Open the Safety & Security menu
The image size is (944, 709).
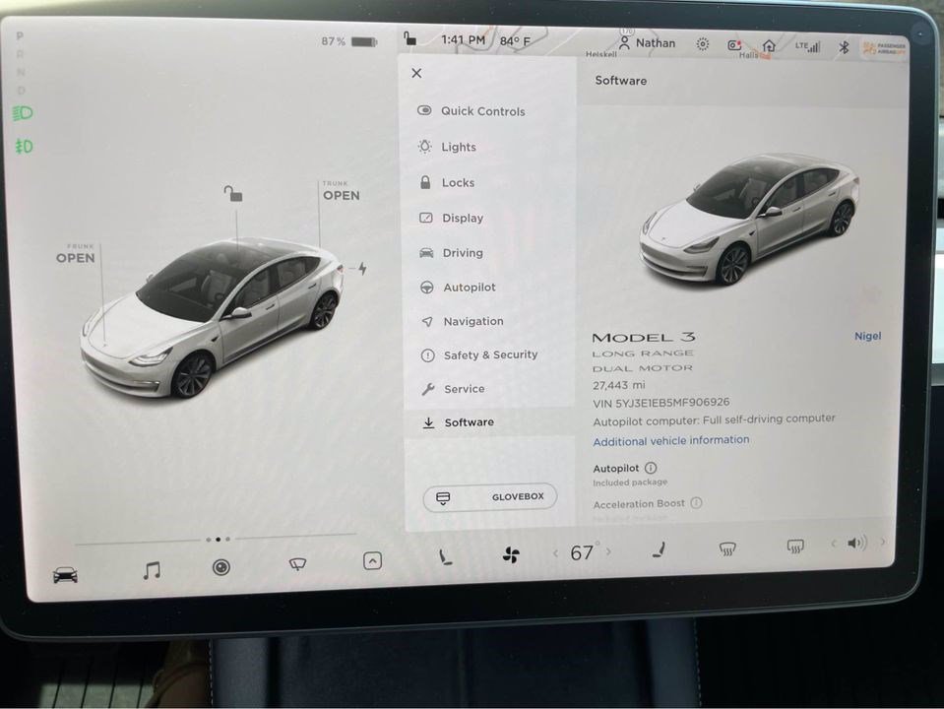[x=489, y=354]
